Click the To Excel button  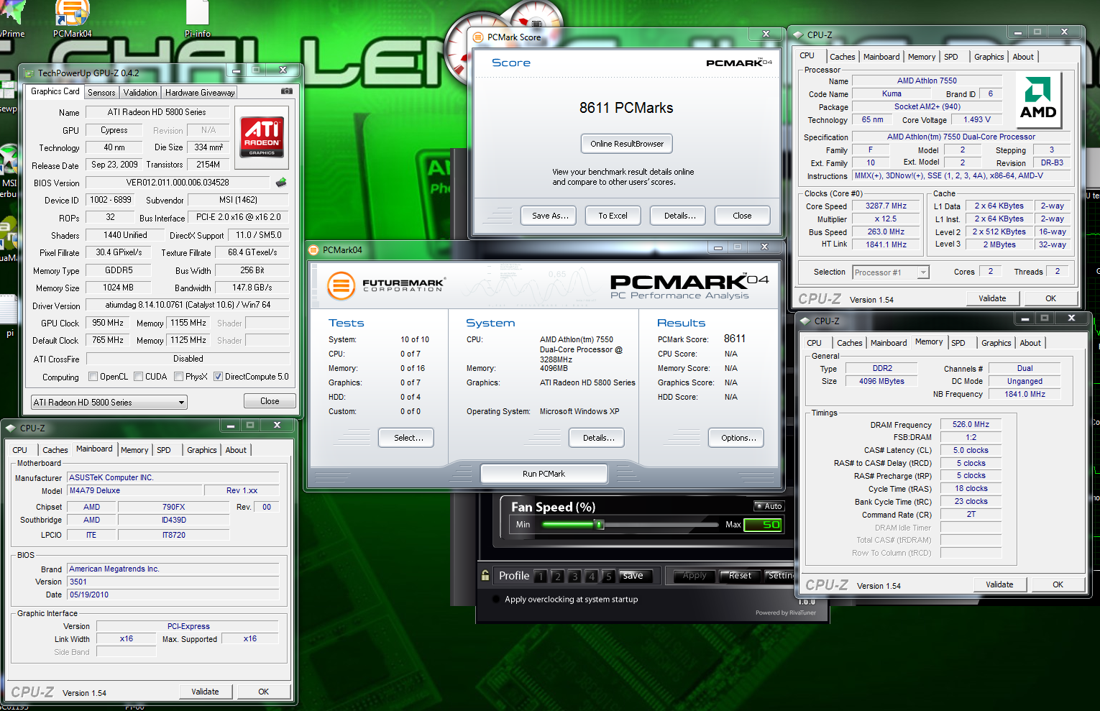[613, 216]
